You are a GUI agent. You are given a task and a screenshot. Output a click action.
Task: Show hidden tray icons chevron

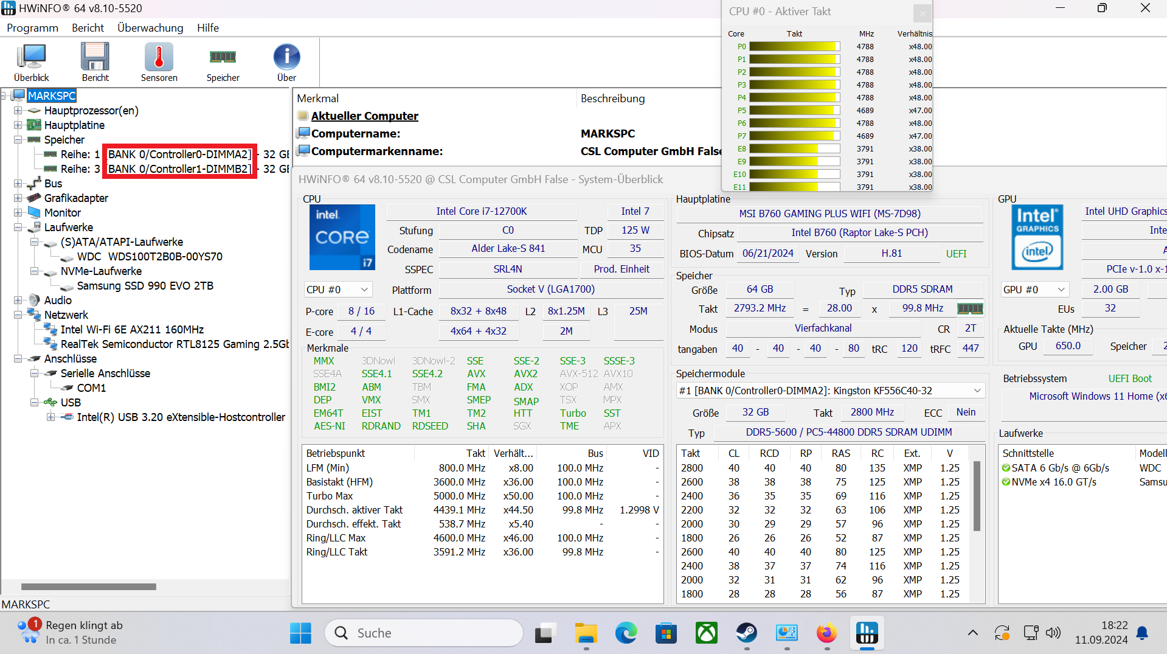click(x=973, y=633)
